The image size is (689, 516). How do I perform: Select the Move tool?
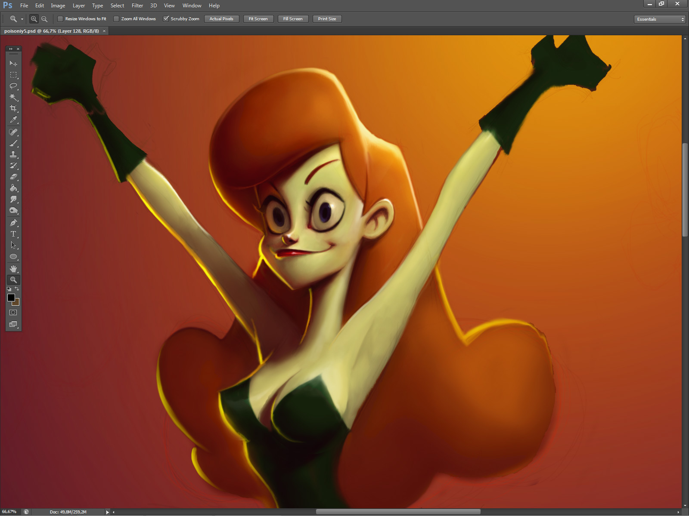click(13, 63)
